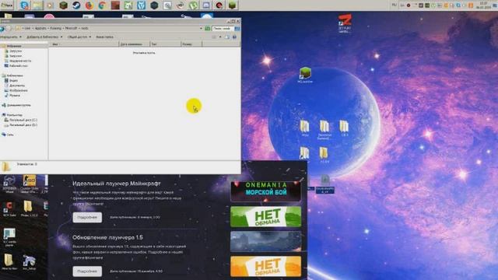Click the Explorer help question mark icon
The width and height of the screenshot is (498, 280).
(234, 37)
